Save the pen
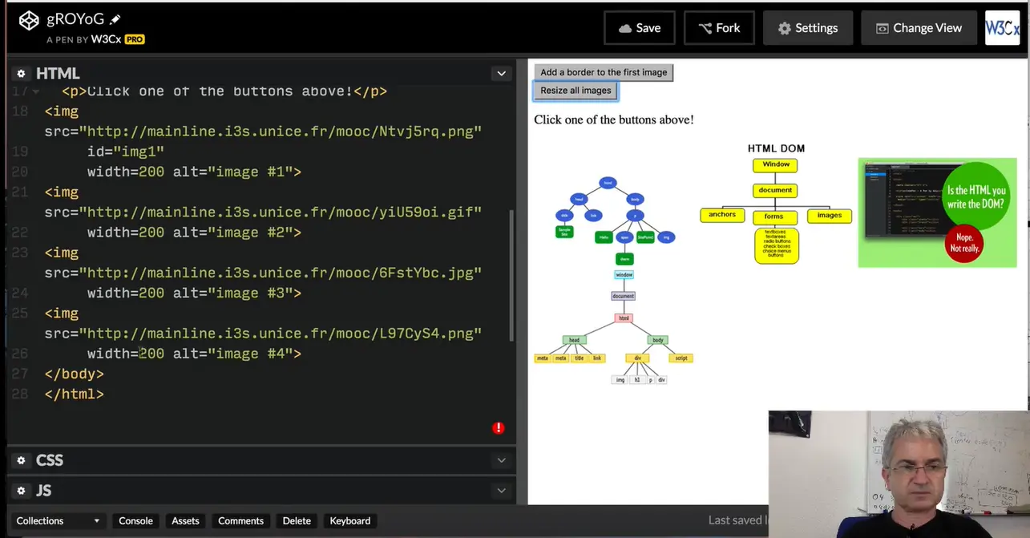This screenshot has height=538, width=1030. pos(640,28)
